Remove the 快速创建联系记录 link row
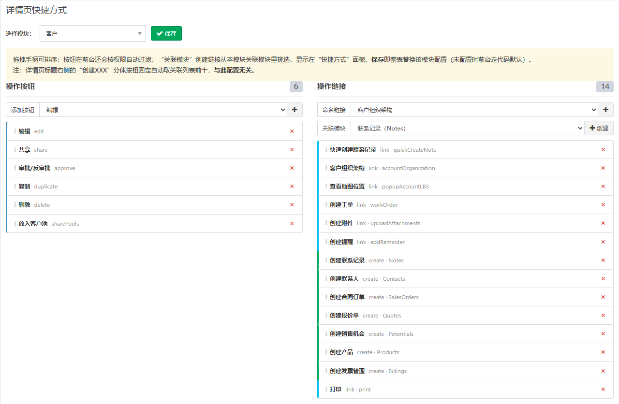The height and width of the screenshot is (404, 619). pyautogui.click(x=603, y=150)
